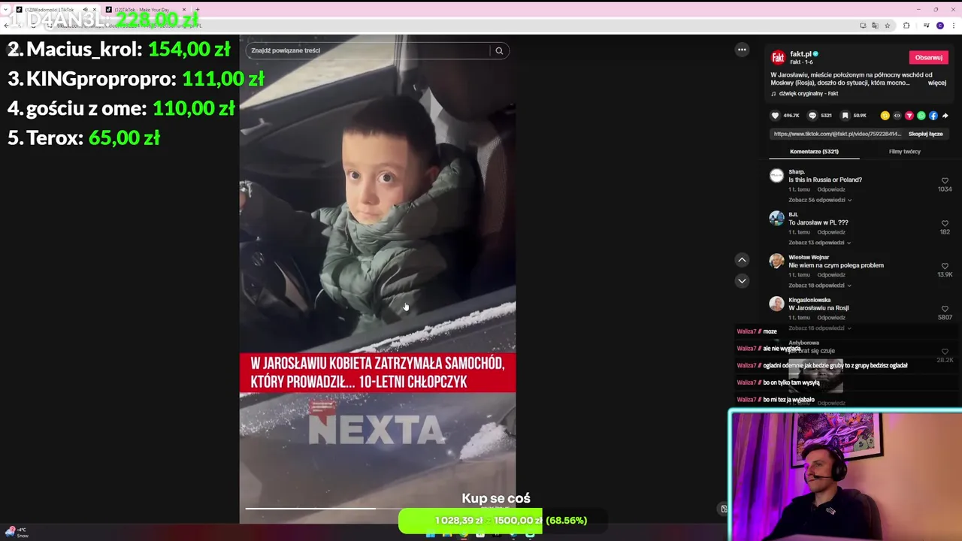Image resolution: width=962 pixels, height=541 pixels.
Task: Click the video progress bar
Action: tap(377, 509)
